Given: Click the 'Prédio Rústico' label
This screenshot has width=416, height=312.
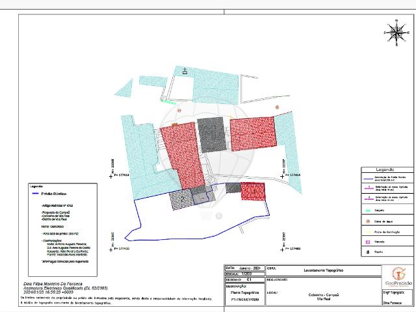Looking at the screenshot, I should (x=54, y=194).
